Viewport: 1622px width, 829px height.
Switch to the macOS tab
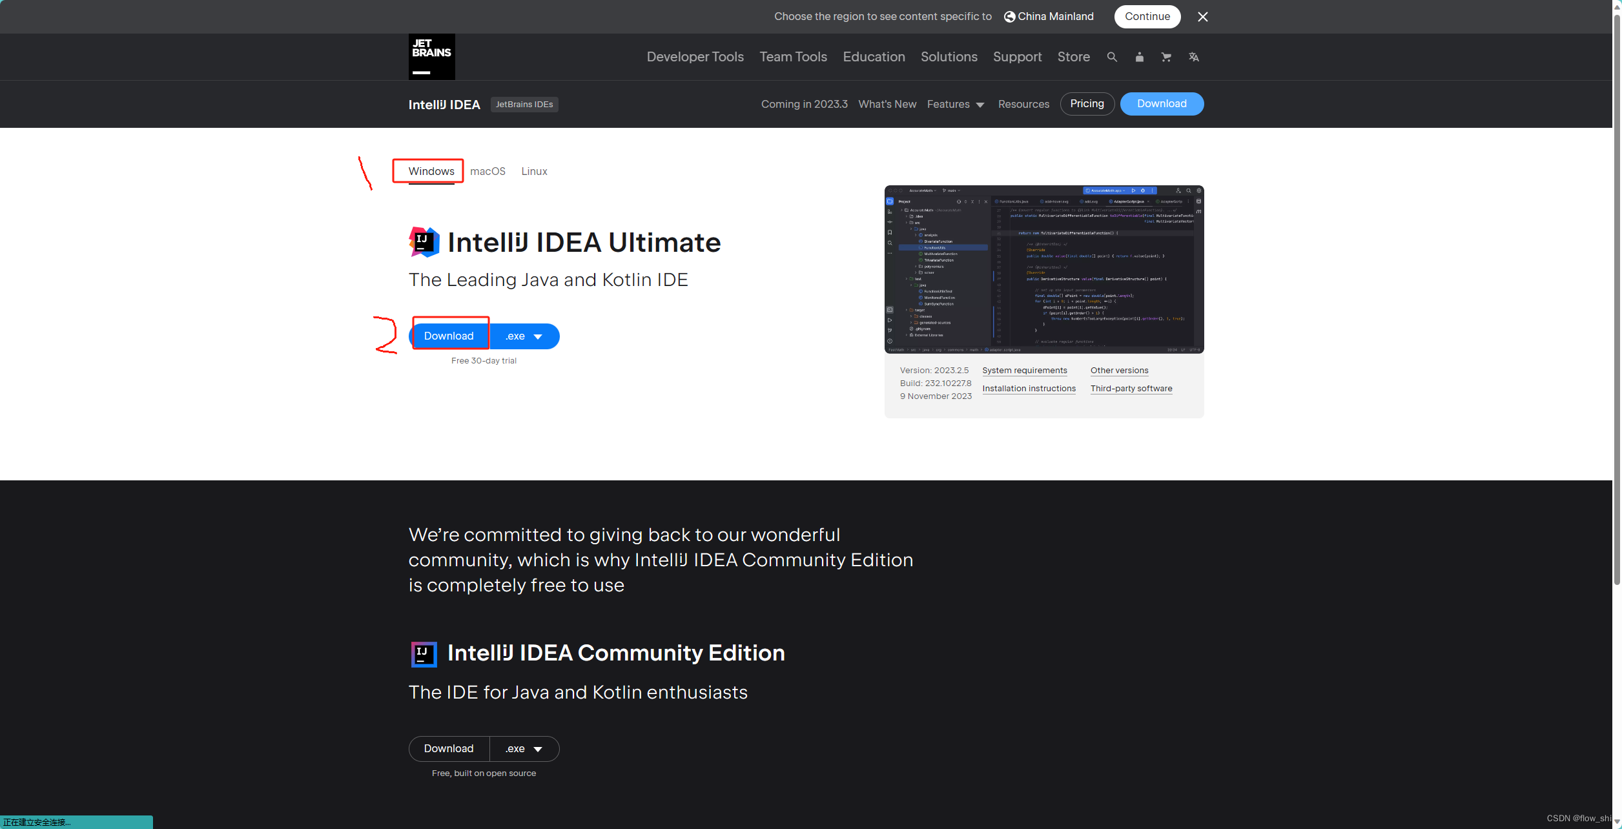coord(488,171)
